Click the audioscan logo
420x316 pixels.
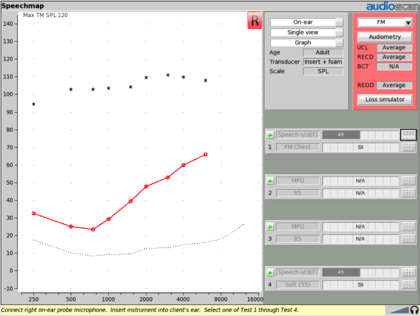392,6
